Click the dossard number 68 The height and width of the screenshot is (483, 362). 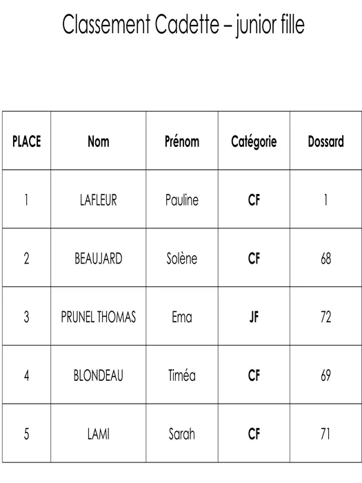[x=326, y=259]
